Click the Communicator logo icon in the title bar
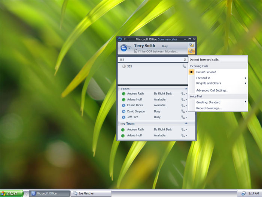 coord(120,39)
